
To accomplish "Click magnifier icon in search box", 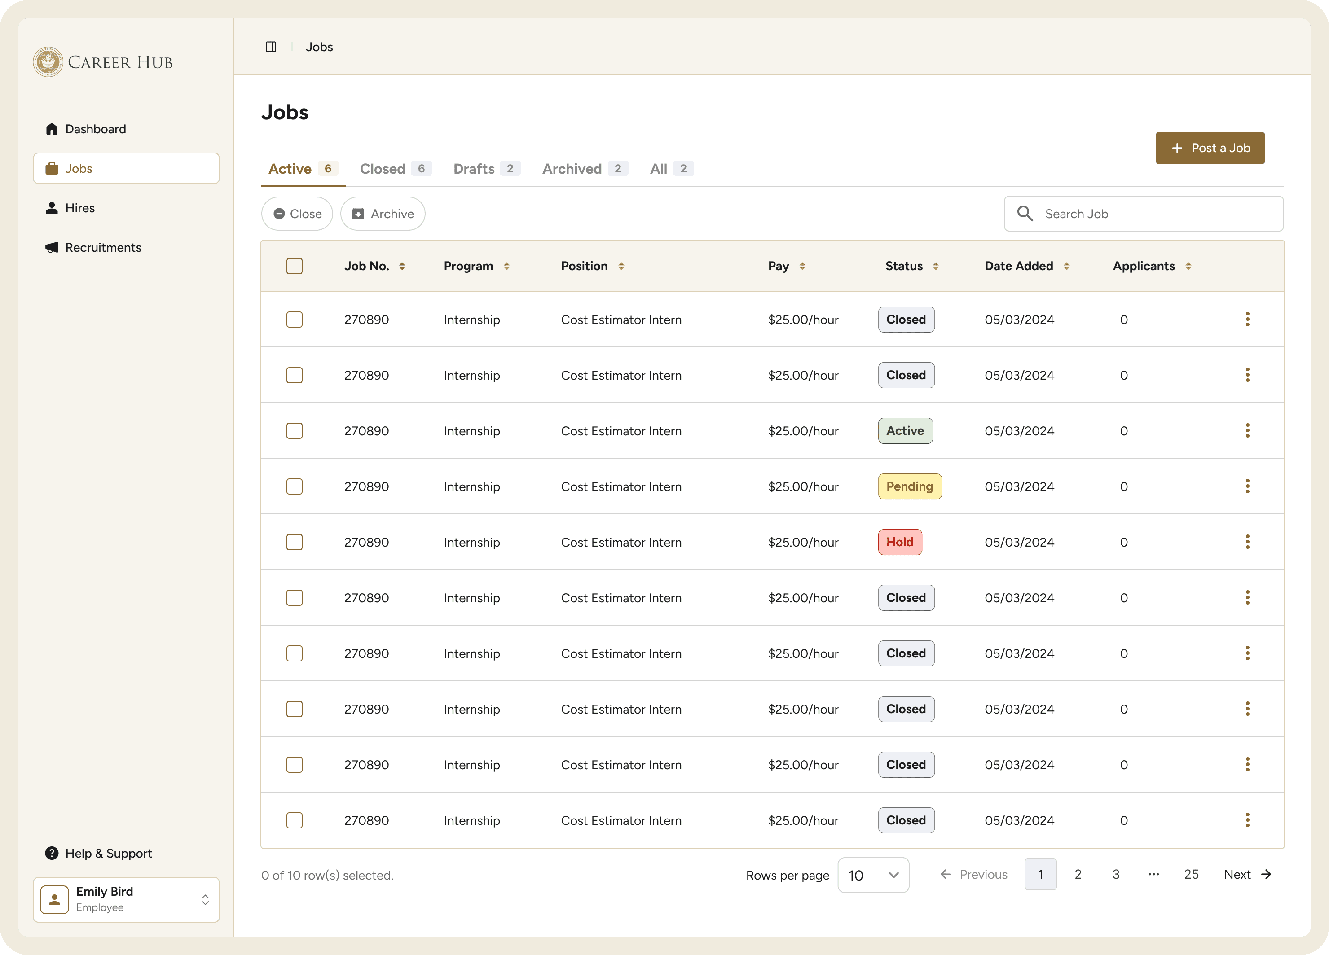I will point(1025,214).
